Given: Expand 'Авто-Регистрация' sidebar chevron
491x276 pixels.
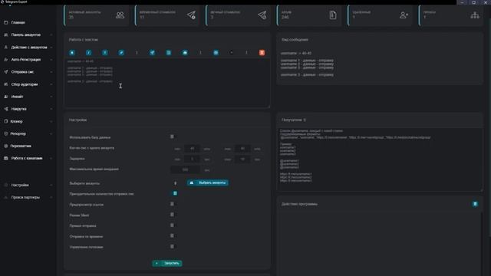Looking at the screenshot, I should 51,60.
